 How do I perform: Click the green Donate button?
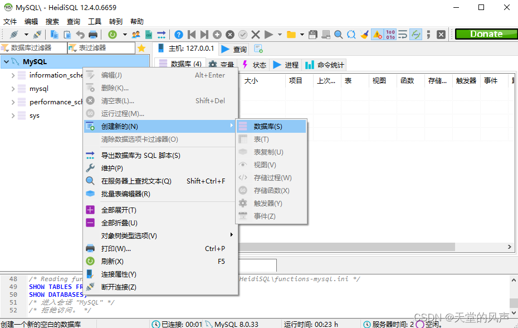coord(486,34)
